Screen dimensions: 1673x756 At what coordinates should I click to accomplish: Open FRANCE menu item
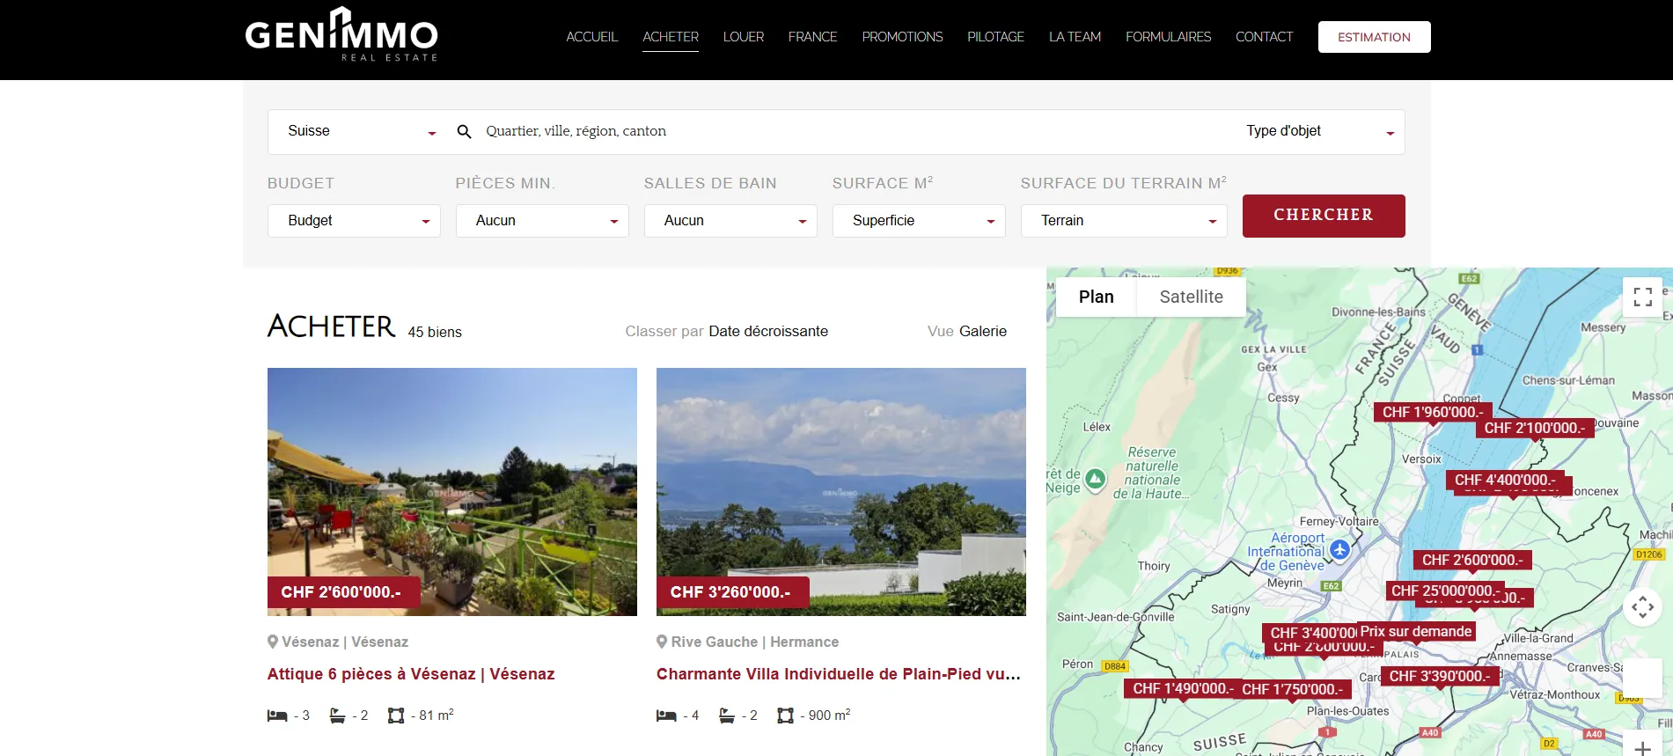(x=812, y=37)
